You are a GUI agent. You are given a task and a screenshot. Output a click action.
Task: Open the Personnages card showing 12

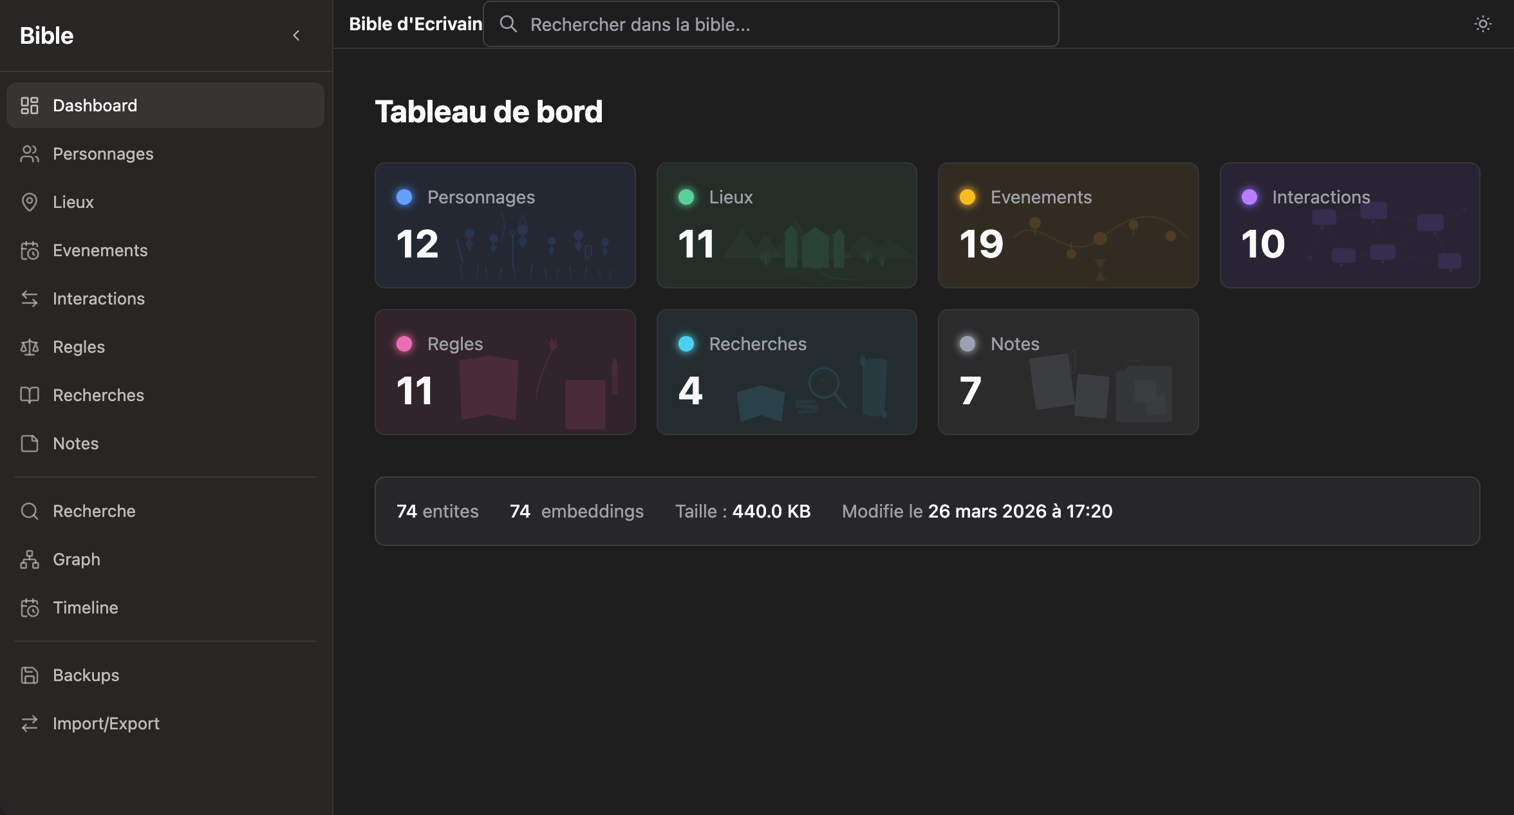(505, 225)
